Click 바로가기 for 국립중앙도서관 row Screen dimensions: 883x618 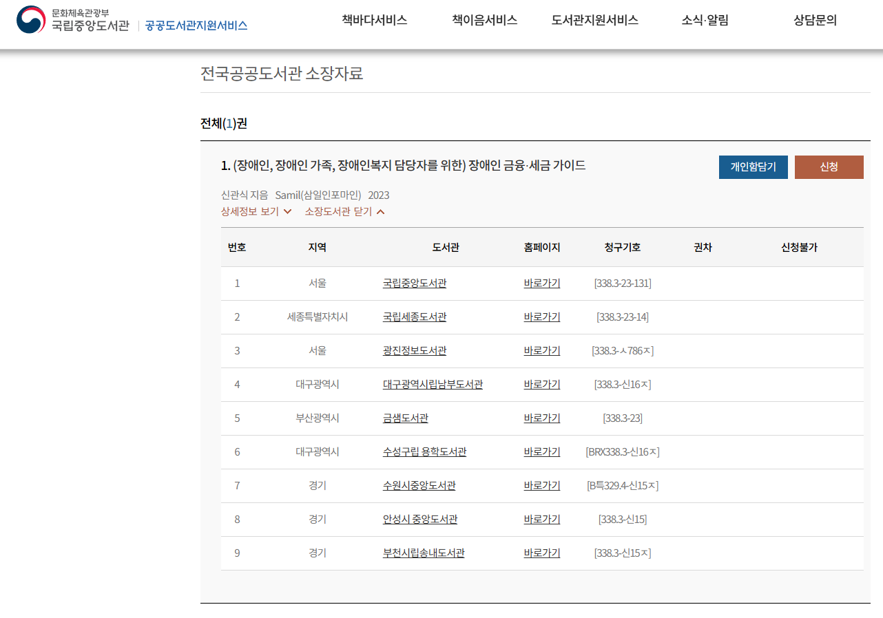coord(542,283)
